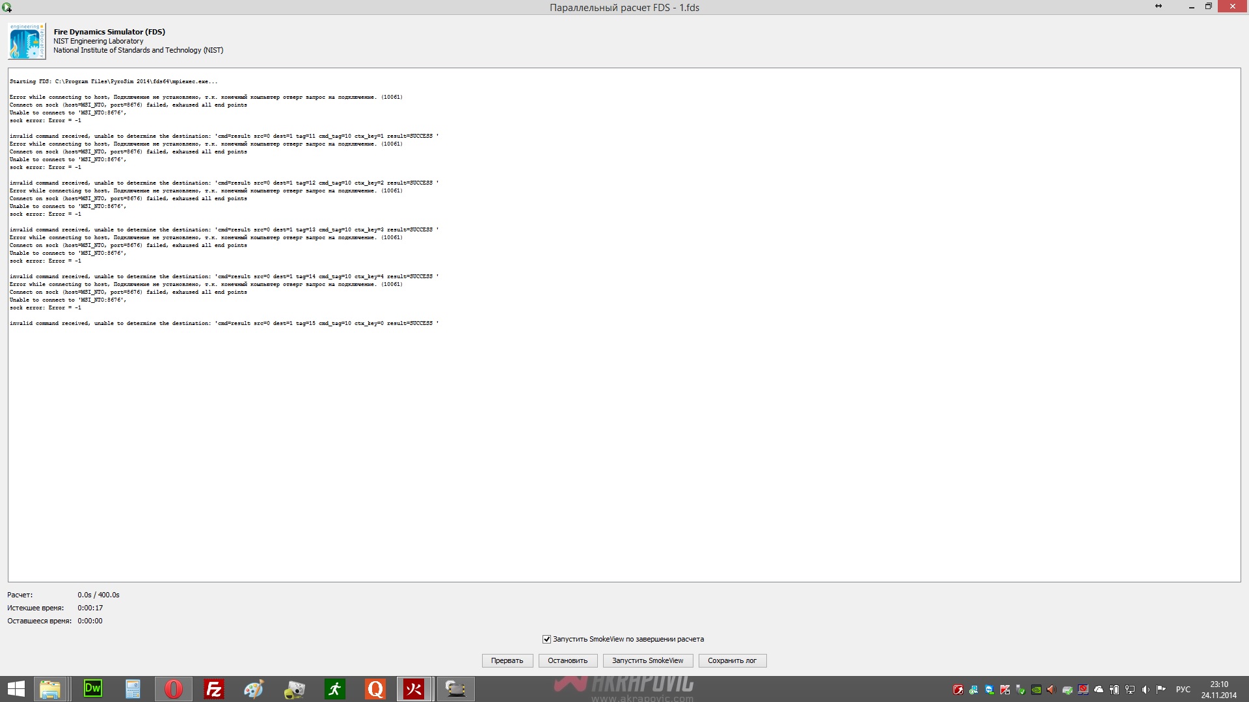
Task: Switch input language via РУС indicator
Action: (x=1183, y=690)
